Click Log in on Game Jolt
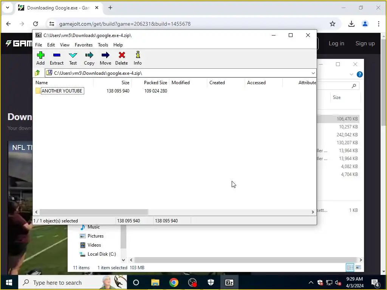The image size is (387, 290). pyautogui.click(x=336, y=43)
